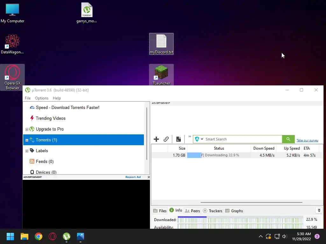Open the Help menu
Image resolution: width=326 pixels, height=244 pixels.
[57, 98]
